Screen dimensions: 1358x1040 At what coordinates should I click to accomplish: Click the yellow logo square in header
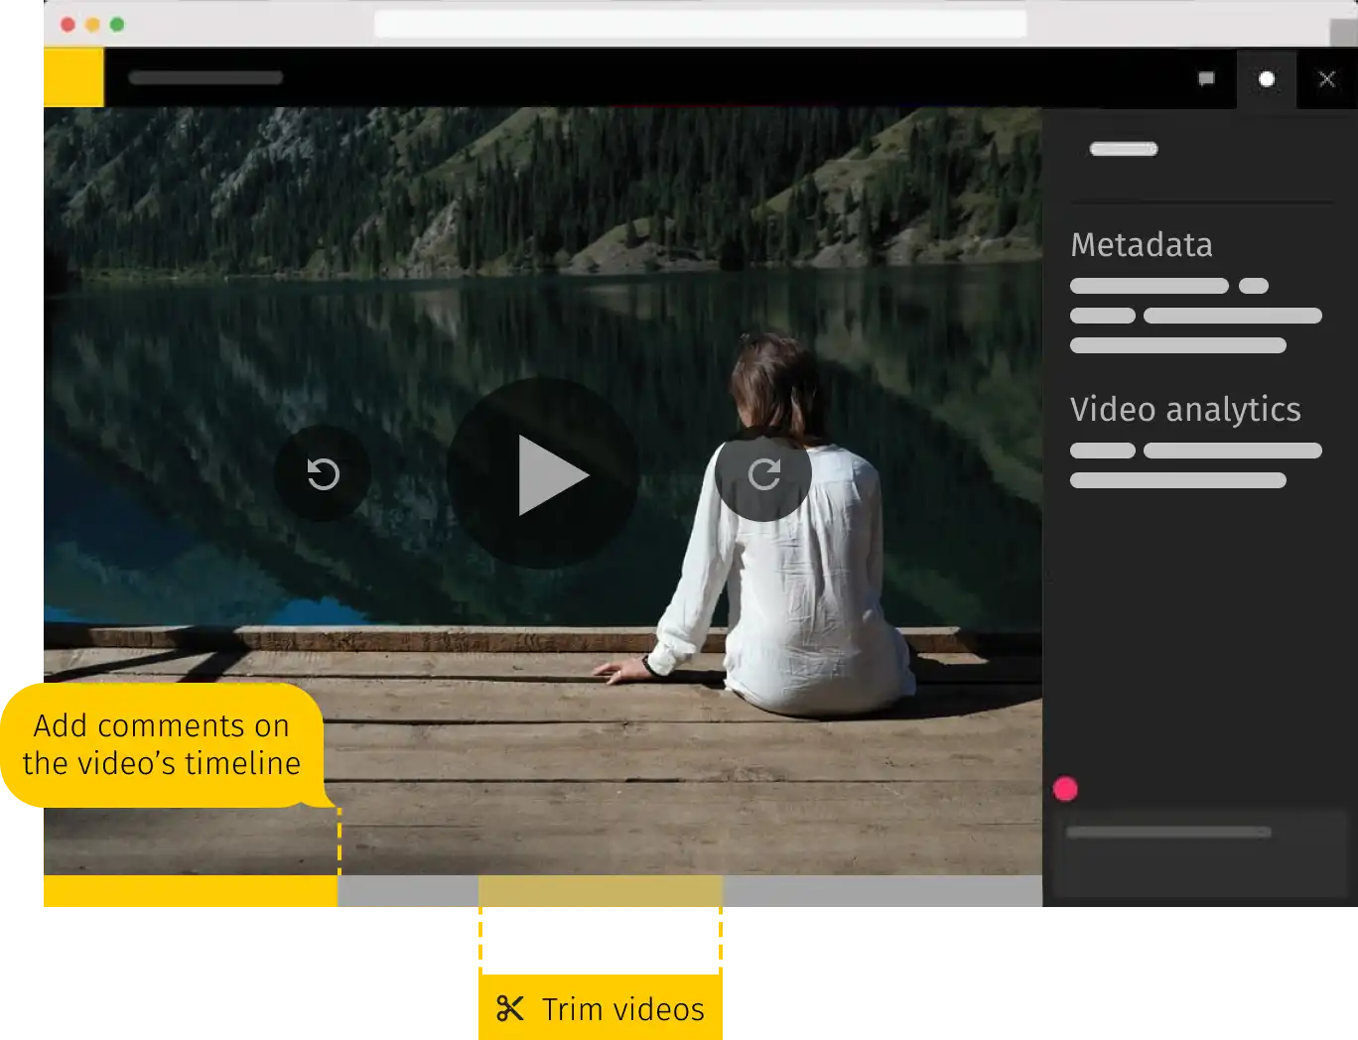(x=73, y=77)
